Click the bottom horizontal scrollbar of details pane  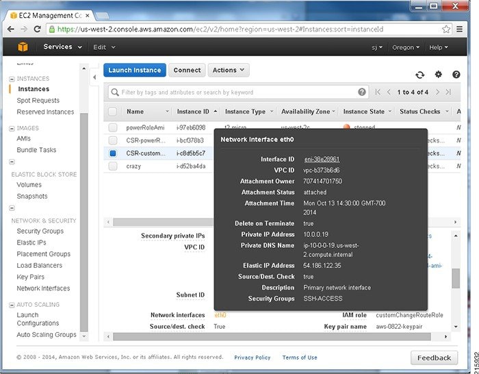pos(272,337)
